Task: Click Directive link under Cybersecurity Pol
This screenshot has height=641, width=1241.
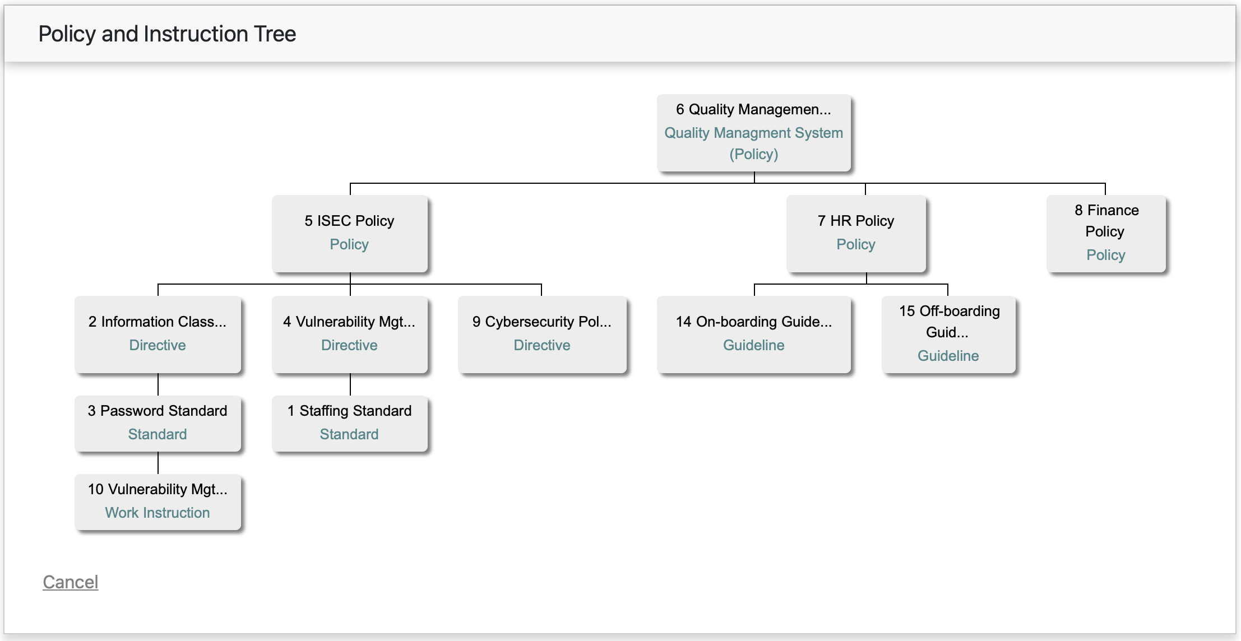Action: click(541, 345)
